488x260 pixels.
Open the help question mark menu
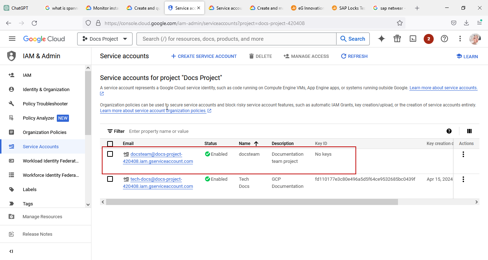tap(444, 39)
